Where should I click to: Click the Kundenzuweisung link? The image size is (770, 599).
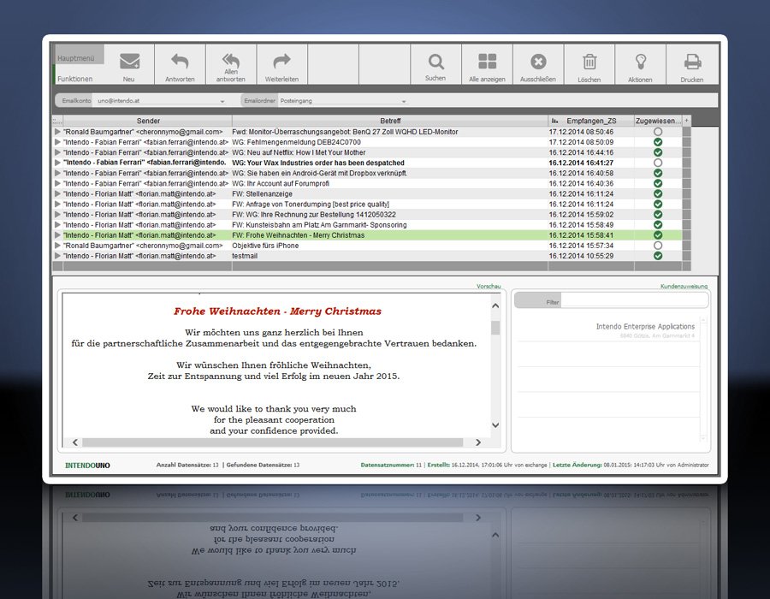684,287
